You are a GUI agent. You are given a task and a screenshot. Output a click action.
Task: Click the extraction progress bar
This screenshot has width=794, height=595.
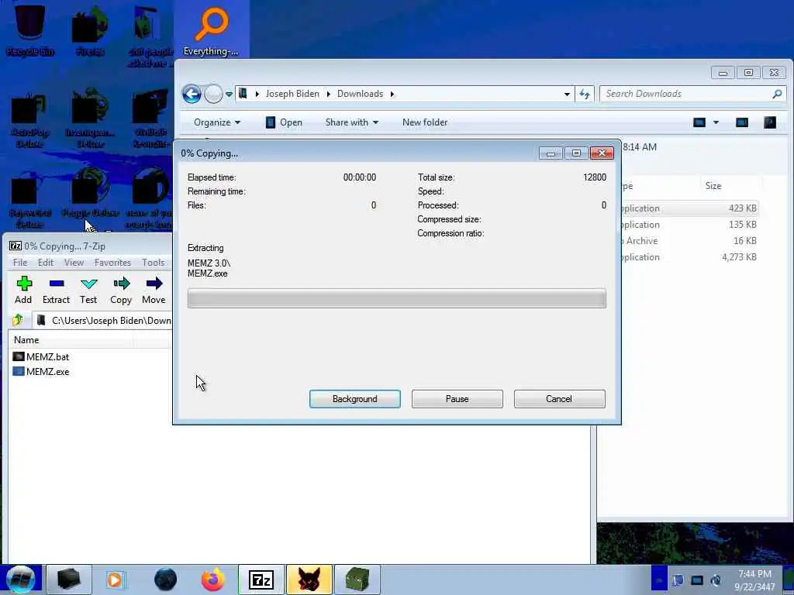tap(396, 298)
